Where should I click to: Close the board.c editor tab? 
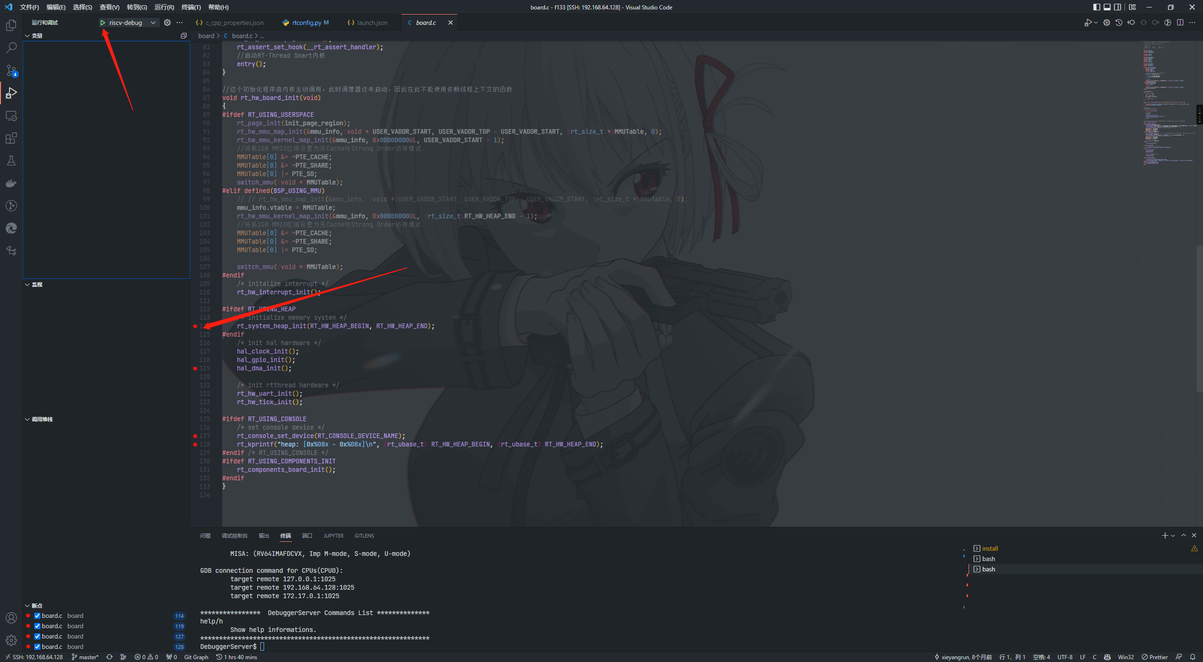point(450,23)
